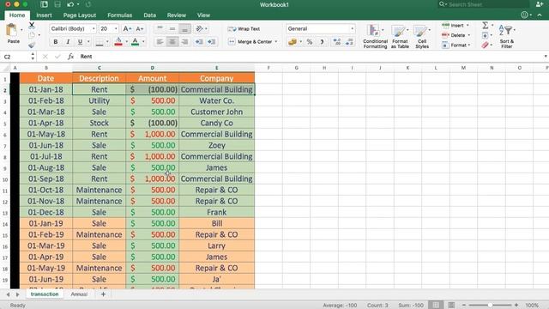Click the Format Painter brush icon
The width and height of the screenshot is (549, 309).
click(32, 45)
